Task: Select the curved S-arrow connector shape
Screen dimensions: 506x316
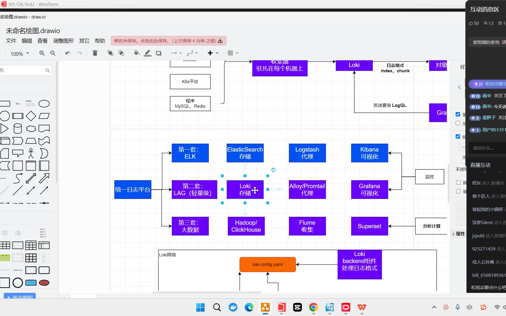Action: (x=18, y=178)
